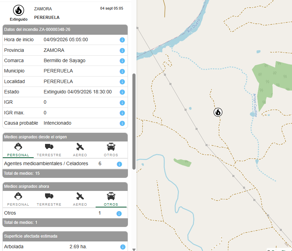Open info icon for Causa probable
The width and height of the screenshot is (292, 251).
click(x=122, y=123)
